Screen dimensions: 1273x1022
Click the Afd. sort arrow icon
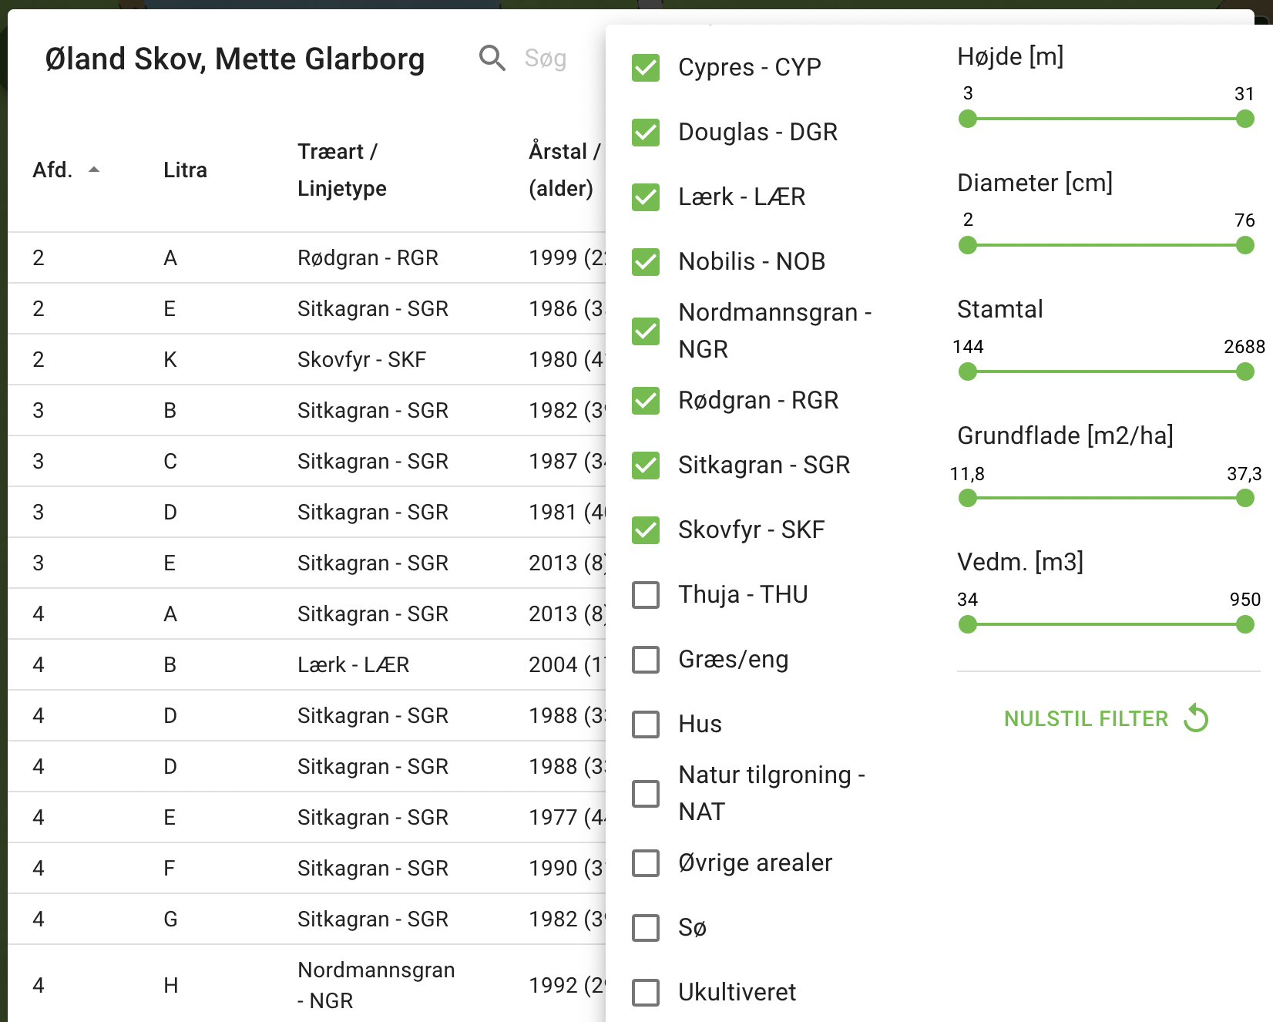(x=94, y=170)
